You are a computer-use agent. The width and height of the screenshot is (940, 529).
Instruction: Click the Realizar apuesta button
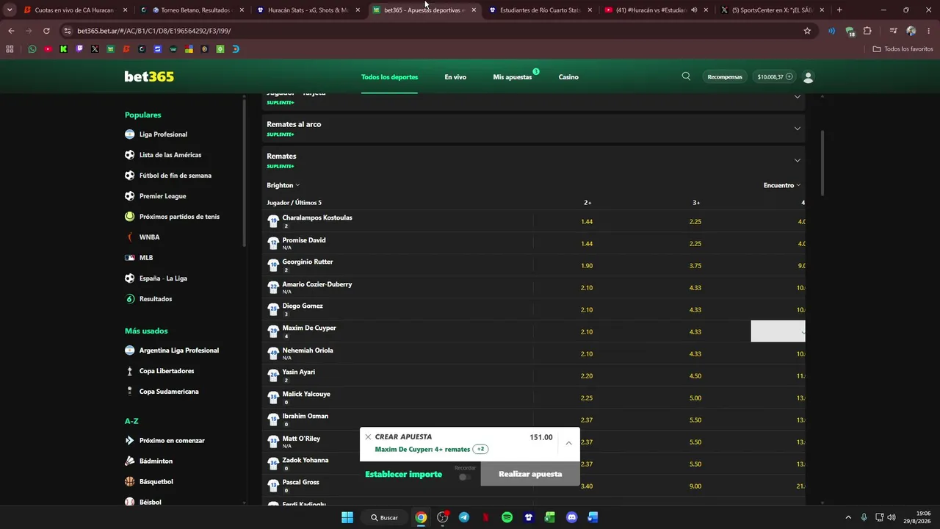(x=530, y=474)
